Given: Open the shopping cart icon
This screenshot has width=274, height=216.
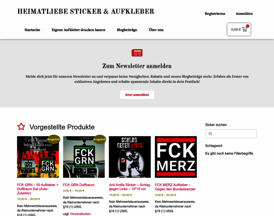Looking at the screenshot, I should pos(244,30).
